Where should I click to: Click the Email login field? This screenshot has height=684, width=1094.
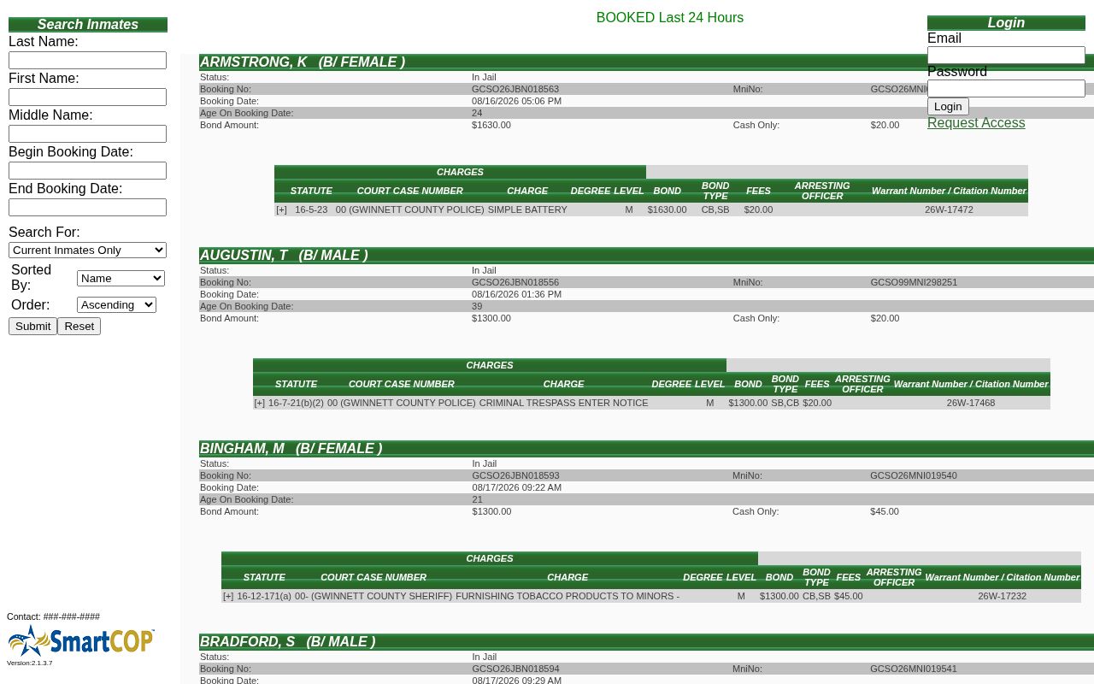point(1006,55)
